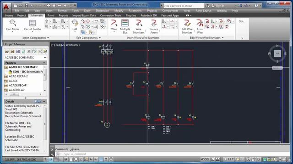Image resolution: width=293 pixels, height=164 pixels.
Task: Click the Retag Components blue icon
Action: click(x=82, y=32)
